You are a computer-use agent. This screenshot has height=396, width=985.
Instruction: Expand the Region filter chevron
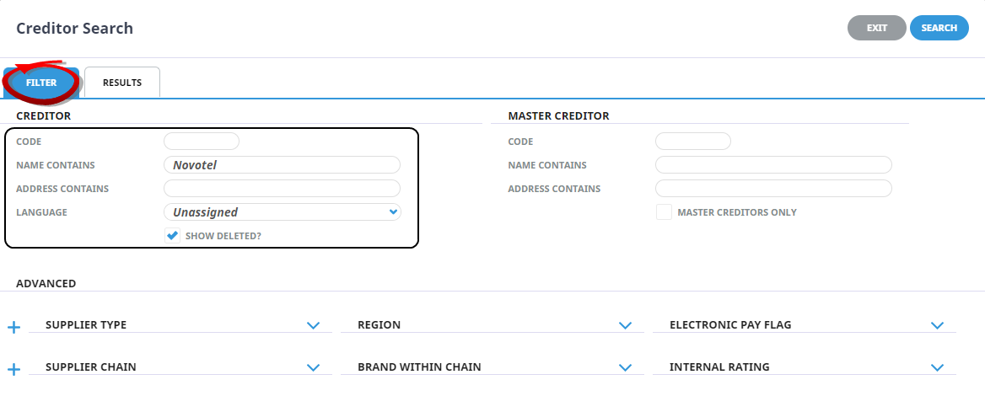[625, 325]
